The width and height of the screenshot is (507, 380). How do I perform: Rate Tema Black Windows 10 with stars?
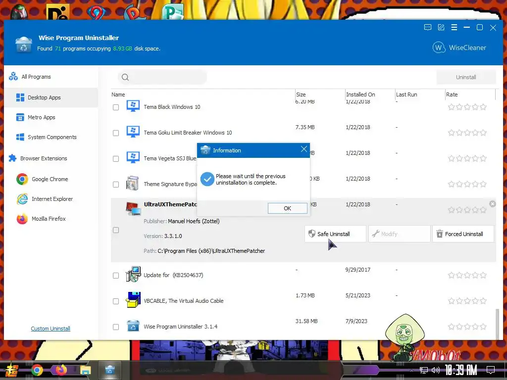click(467, 107)
